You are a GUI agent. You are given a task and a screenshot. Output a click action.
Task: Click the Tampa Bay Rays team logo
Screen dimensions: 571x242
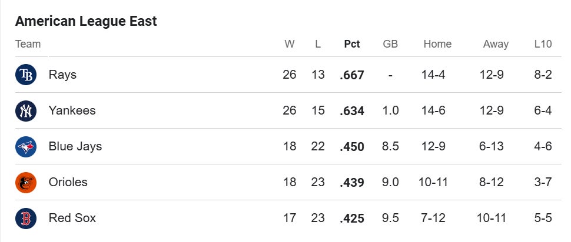click(26, 75)
